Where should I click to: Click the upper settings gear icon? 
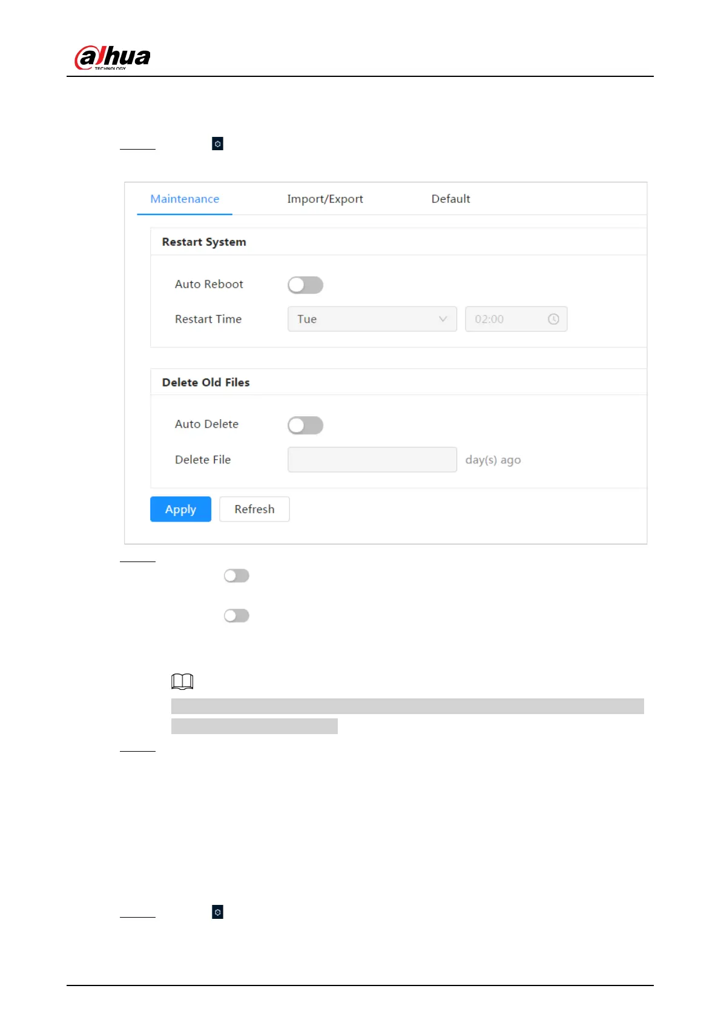tap(217, 144)
